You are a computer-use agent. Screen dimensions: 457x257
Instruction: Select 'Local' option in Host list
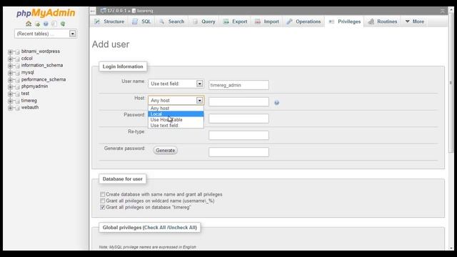pos(176,114)
